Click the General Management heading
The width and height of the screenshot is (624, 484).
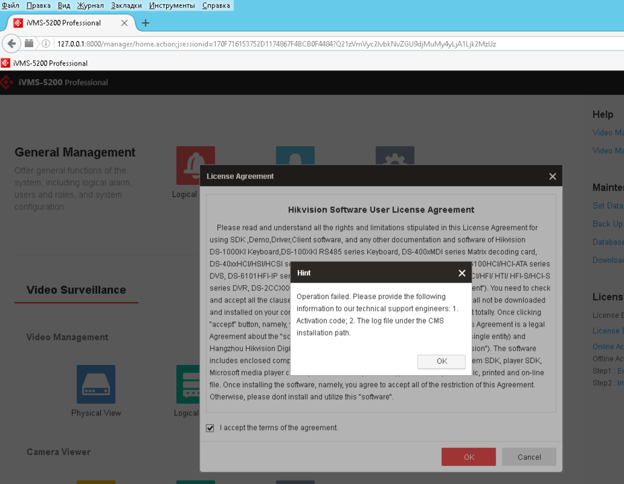pos(75,153)
